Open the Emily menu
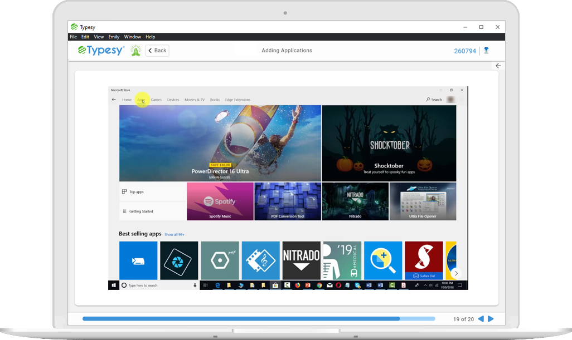This screenshot has width=572, height=340. click(x=114, y=37)
